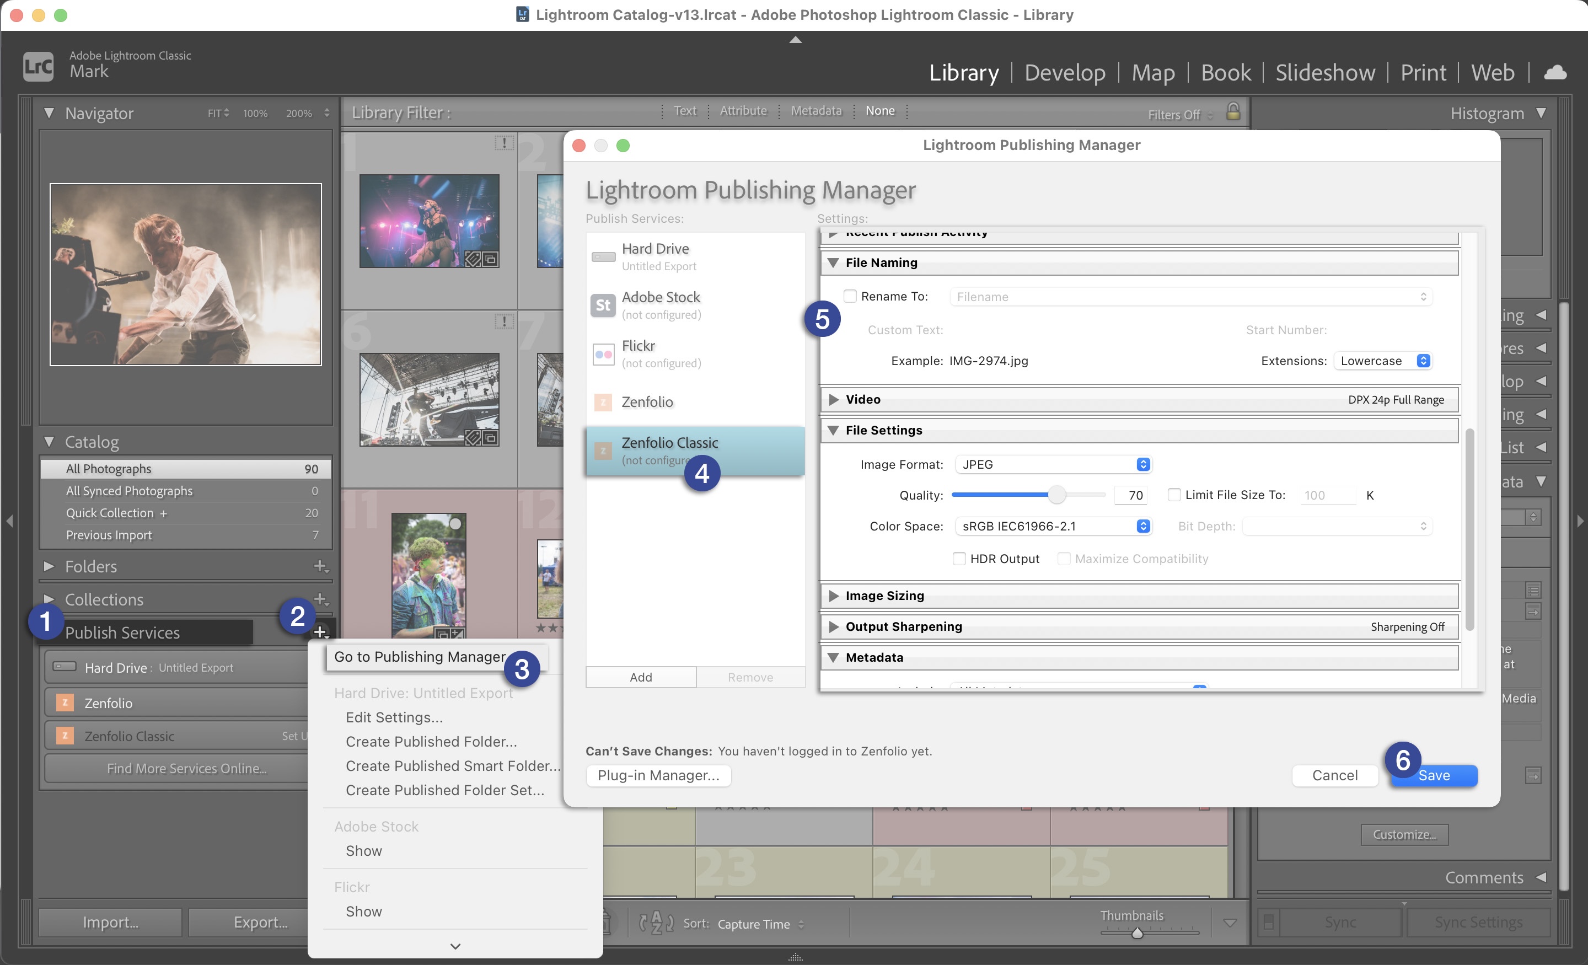
Task: Click the Flickr service icon
Action: point(603,354)
